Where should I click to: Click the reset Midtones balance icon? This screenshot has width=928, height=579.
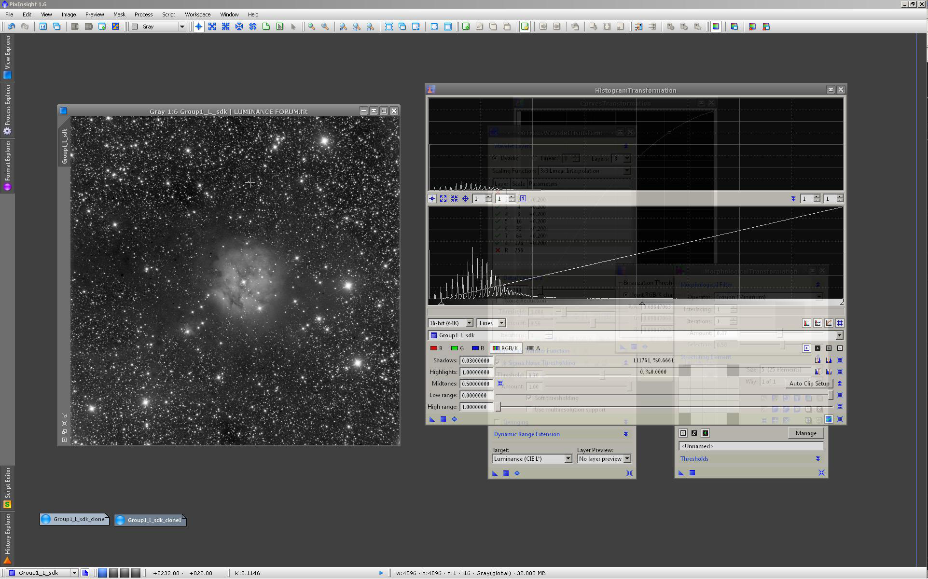coord(500,384)
